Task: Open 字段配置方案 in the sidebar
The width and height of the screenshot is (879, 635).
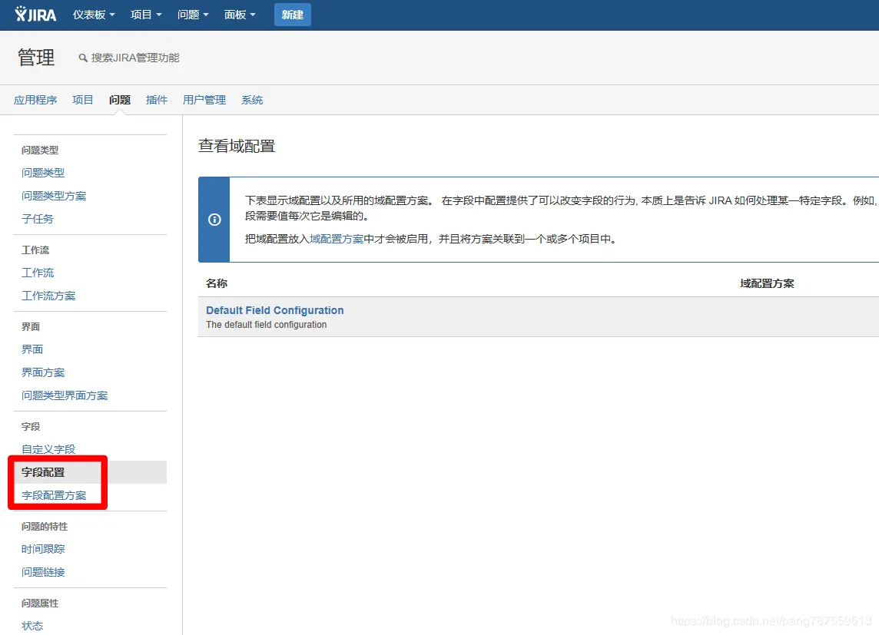Action: [x=54, y=495]
